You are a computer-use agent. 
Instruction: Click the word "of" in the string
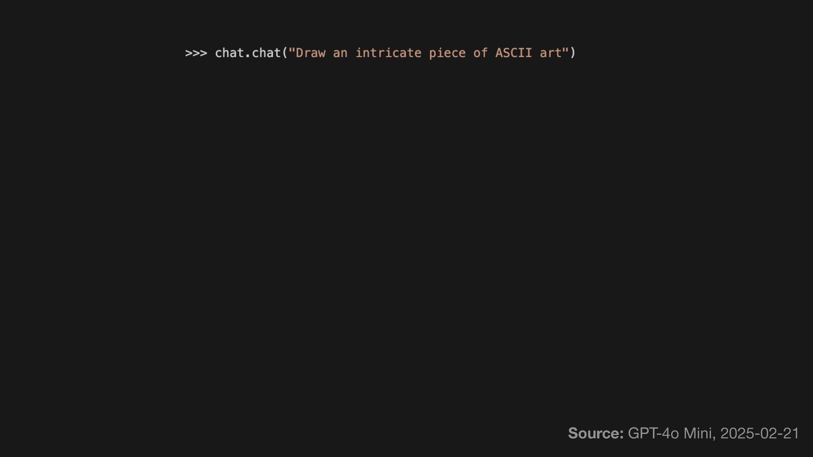pyautogui.click(x=481, y=53)
